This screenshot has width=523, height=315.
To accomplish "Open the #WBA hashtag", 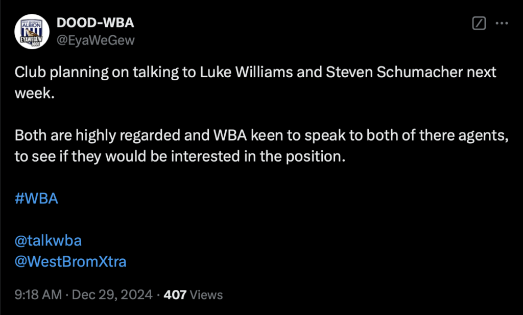I will click(36, 198).
